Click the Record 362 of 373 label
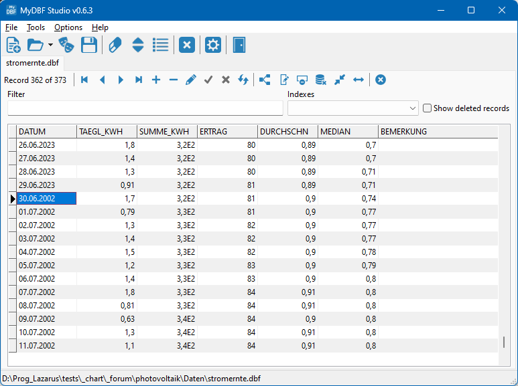Image resolution: width=518 pixels, height=386 pixels. tap(35, 80)
